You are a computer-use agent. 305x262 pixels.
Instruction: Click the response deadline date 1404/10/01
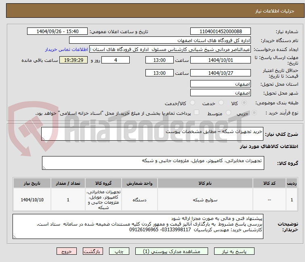221,60
